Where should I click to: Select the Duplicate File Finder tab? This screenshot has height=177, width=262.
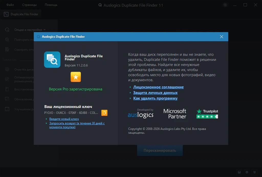coord(21,14)
